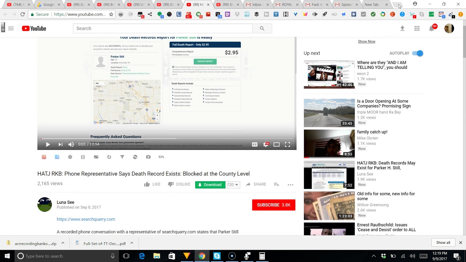Toggle closed captions on the player
The width and height of the screenshot is (466, 262).
[x=255, y=144]
